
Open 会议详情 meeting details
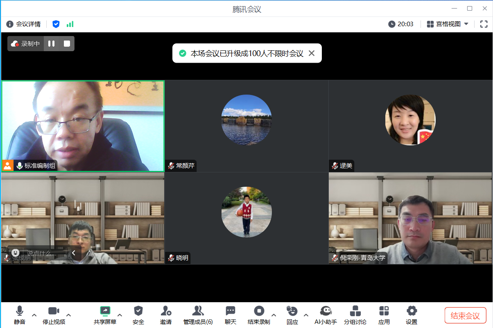[x=24, y=24]
